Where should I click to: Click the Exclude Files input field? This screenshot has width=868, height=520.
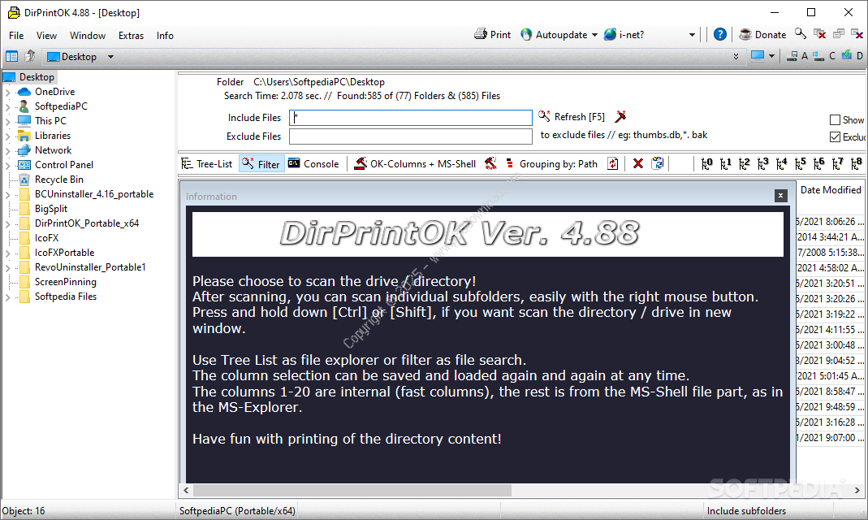pos(411,136)
